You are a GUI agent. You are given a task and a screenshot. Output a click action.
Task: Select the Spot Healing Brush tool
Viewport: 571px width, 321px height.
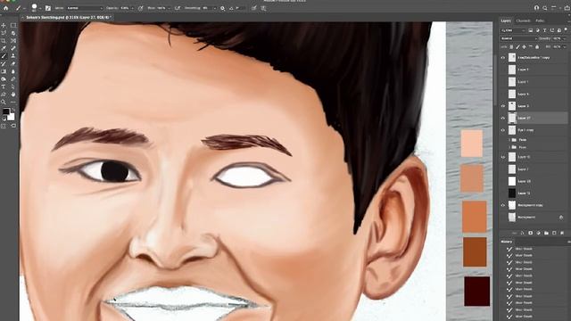[13, 48]
